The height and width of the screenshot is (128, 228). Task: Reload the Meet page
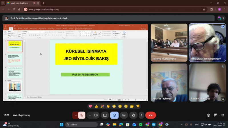point(14,9)
